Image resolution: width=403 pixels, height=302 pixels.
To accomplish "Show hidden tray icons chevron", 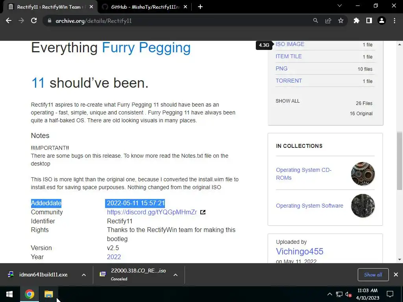I will (x=329, y=294).
